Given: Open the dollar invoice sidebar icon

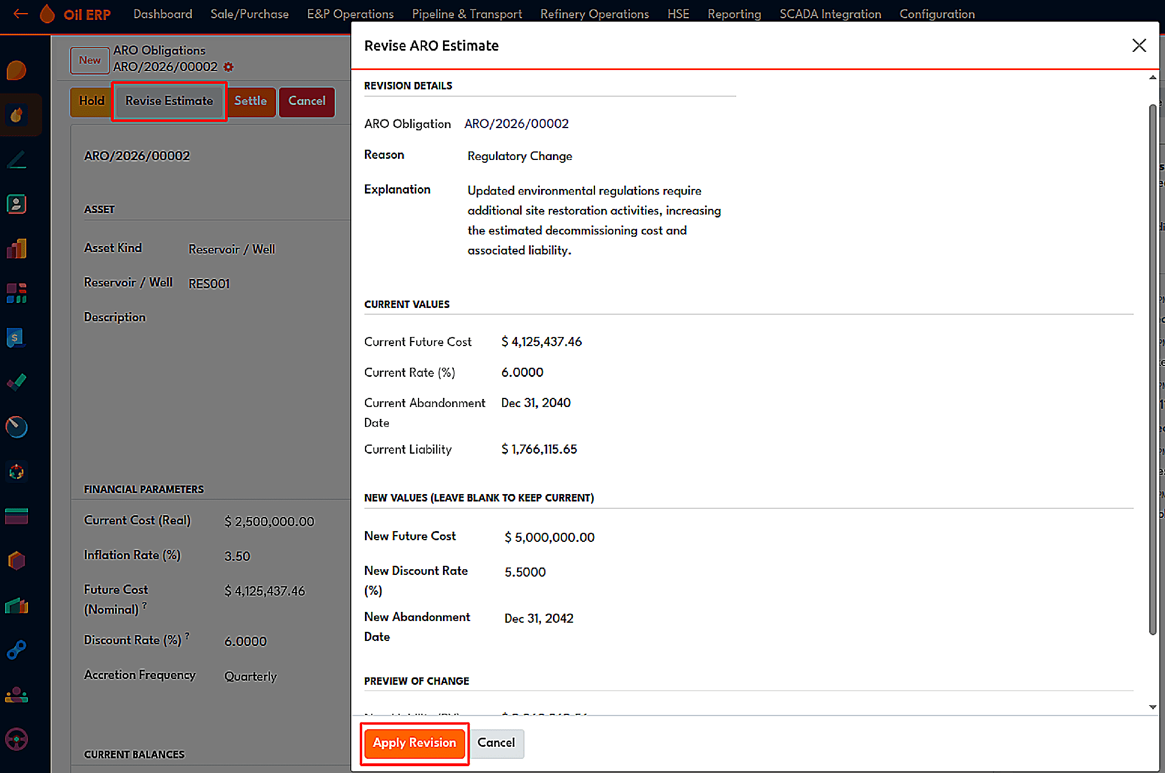Looking at the screenshot, I should tap(17, 338).
